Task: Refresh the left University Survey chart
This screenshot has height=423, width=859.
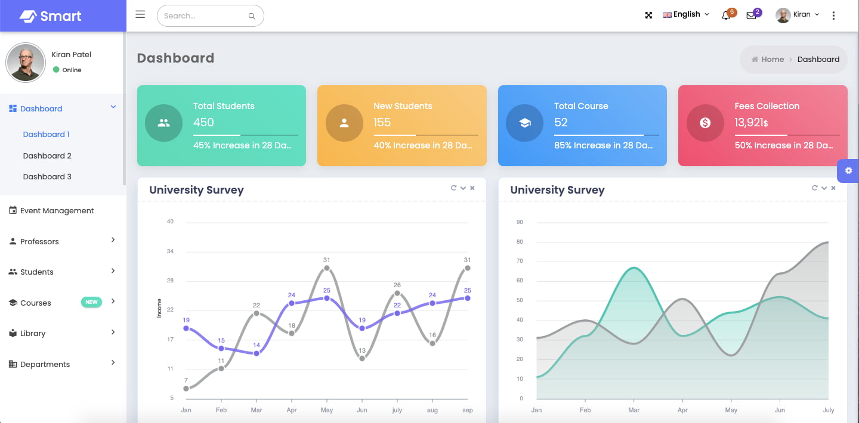Action: pyautogui.click(x=453, y=188)
